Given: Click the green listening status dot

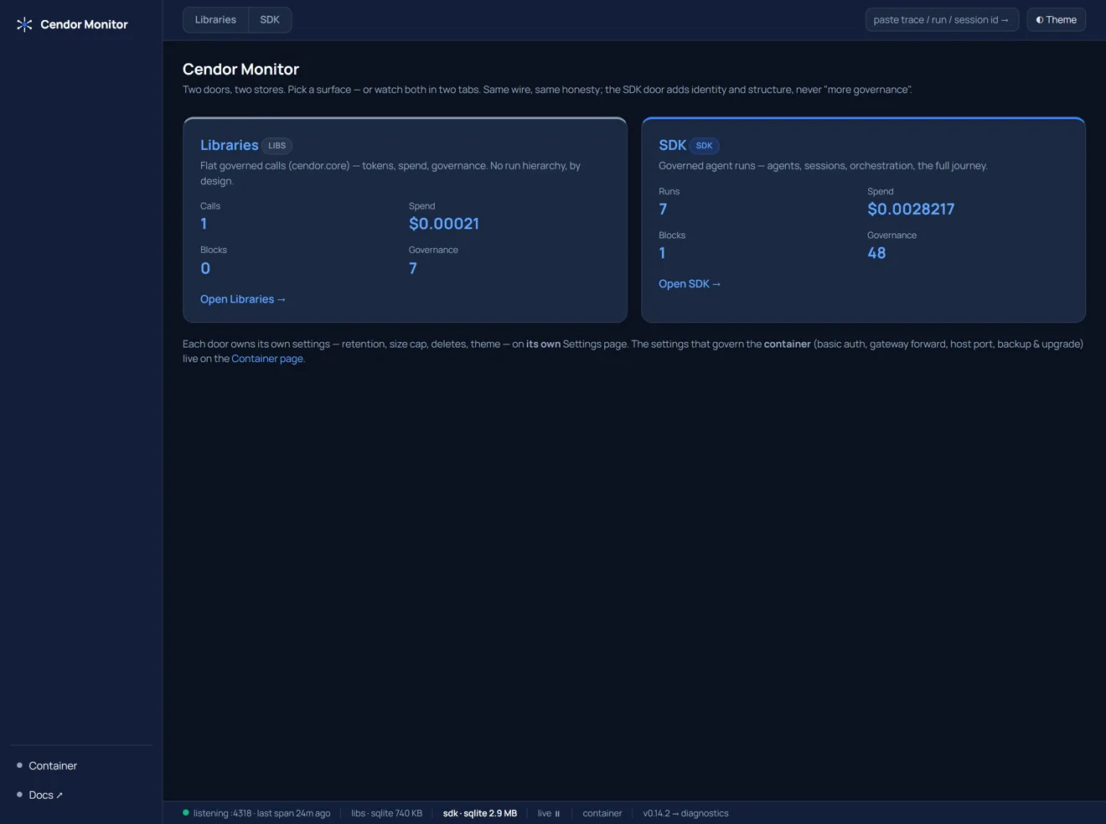Looking at the screenshot, I should (x=186, y=812).
